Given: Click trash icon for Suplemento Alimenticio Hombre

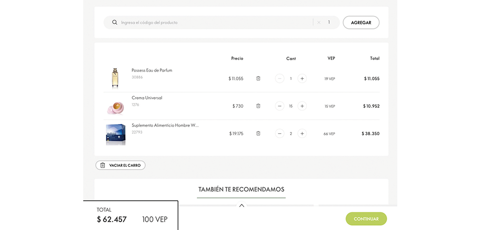Looking at the screenshot, I should (258, 133).
